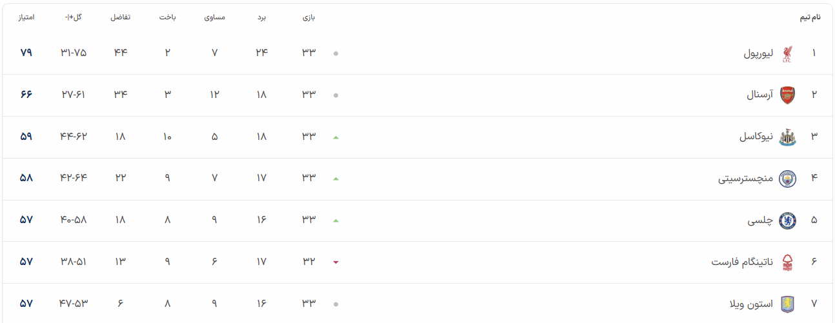Click the Liverpool club crest
Viewport: 835px width, 323px height.
(x=787, y=54)
